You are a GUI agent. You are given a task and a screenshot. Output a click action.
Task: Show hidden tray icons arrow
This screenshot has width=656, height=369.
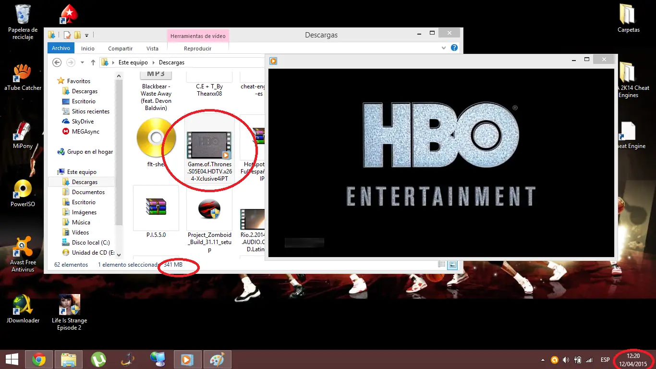pyautogui.click(x=543, y=360)
